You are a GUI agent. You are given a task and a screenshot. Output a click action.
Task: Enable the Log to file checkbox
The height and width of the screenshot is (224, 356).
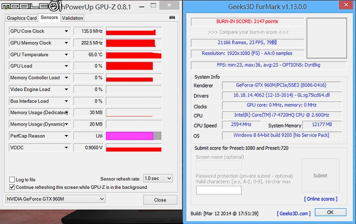[x=12, y=179]
